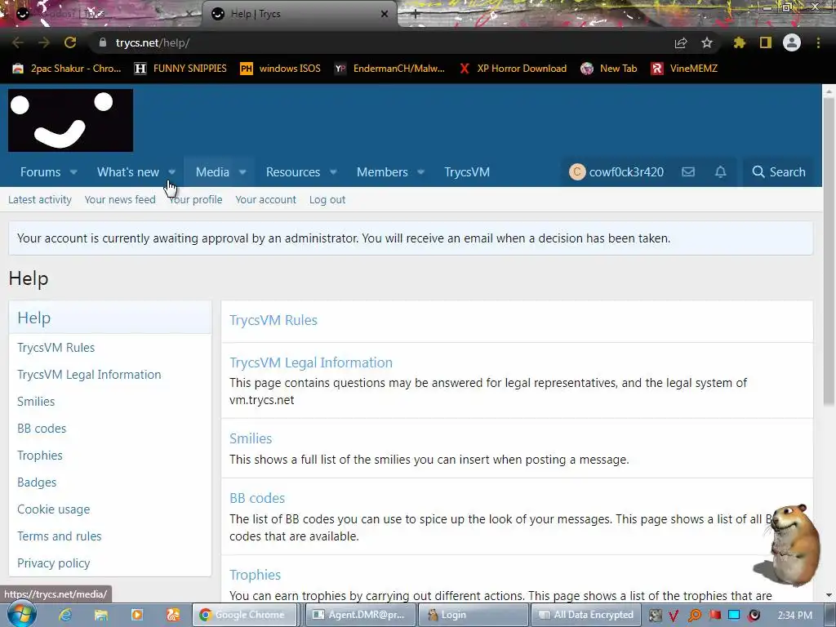The image size is (836, 627).
Task: Open the TrycsVM Rules heading in main list
Action: pos(273,320)
